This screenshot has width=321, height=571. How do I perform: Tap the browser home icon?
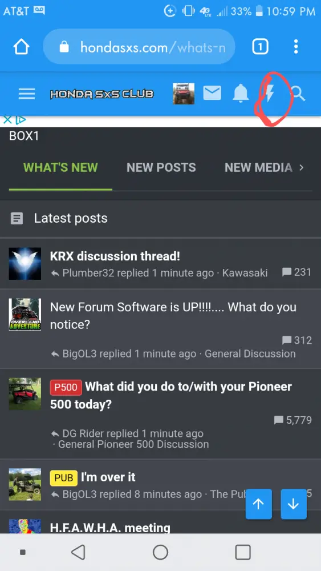[x=21, y=47]
